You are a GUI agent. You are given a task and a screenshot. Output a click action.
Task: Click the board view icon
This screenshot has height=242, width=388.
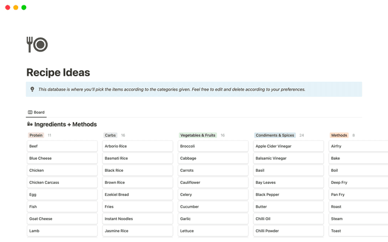[30, 113]
